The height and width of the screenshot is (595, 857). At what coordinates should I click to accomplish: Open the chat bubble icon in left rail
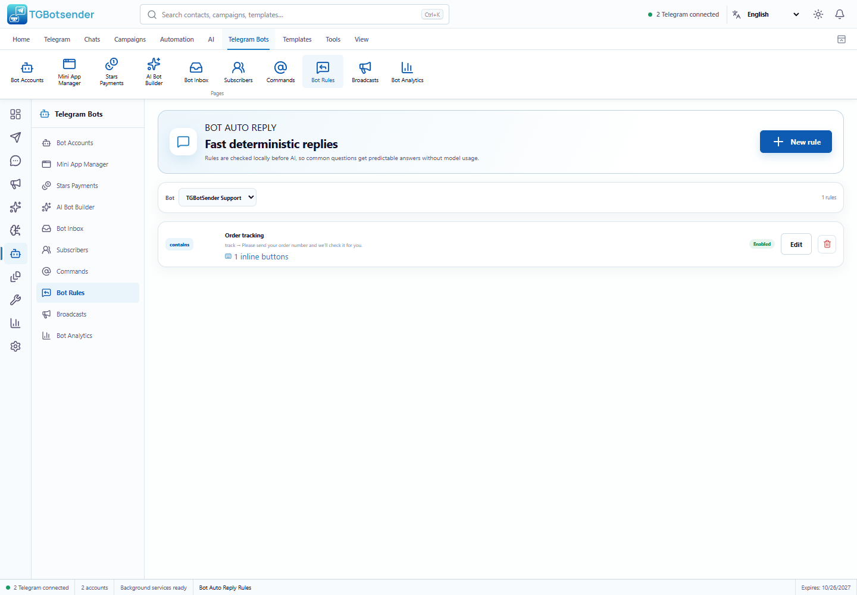(x=15, y=161)
